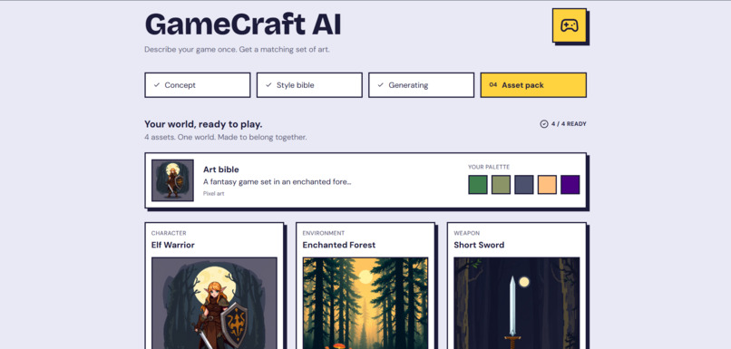731x349 pixels.
Task: Click the Style bible step checkmark icon
Action: coord(268,85)
